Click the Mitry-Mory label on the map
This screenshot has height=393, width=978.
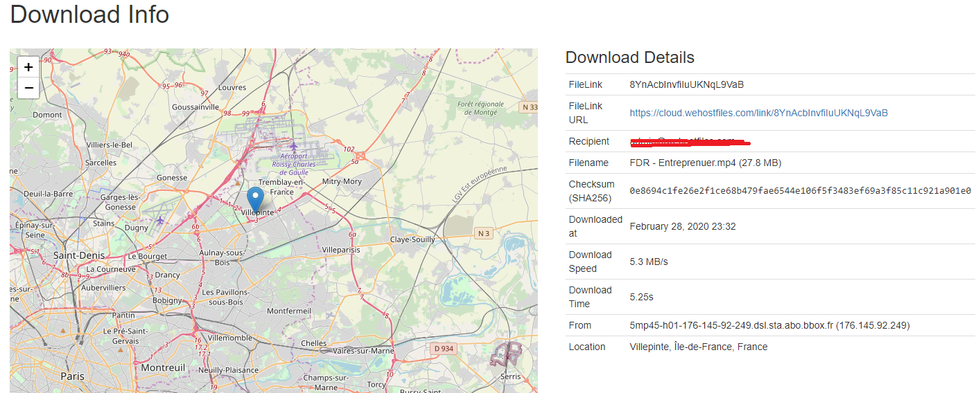342,181
